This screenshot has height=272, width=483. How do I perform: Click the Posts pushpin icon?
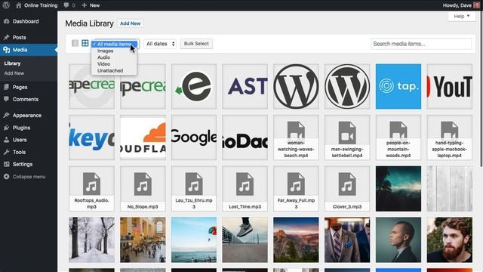pyautogui.click(x=7, y=37)
